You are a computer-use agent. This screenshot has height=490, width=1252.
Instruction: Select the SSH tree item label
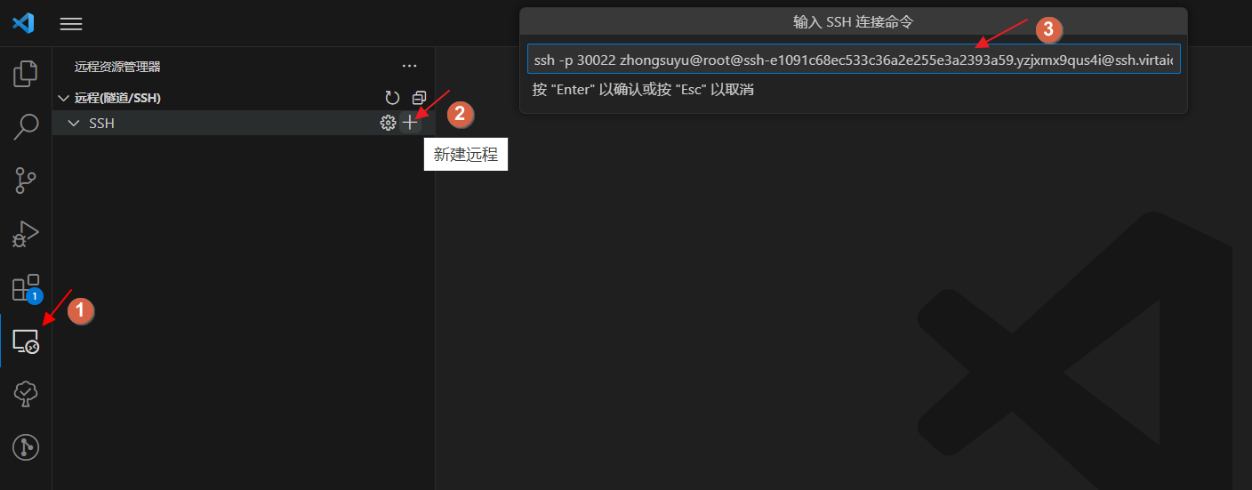coord(102,123)
